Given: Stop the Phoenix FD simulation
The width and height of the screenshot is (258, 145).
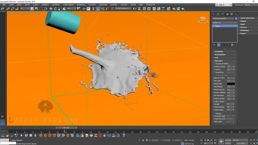Looking at the screenshot, I should (x=31, y=135).
